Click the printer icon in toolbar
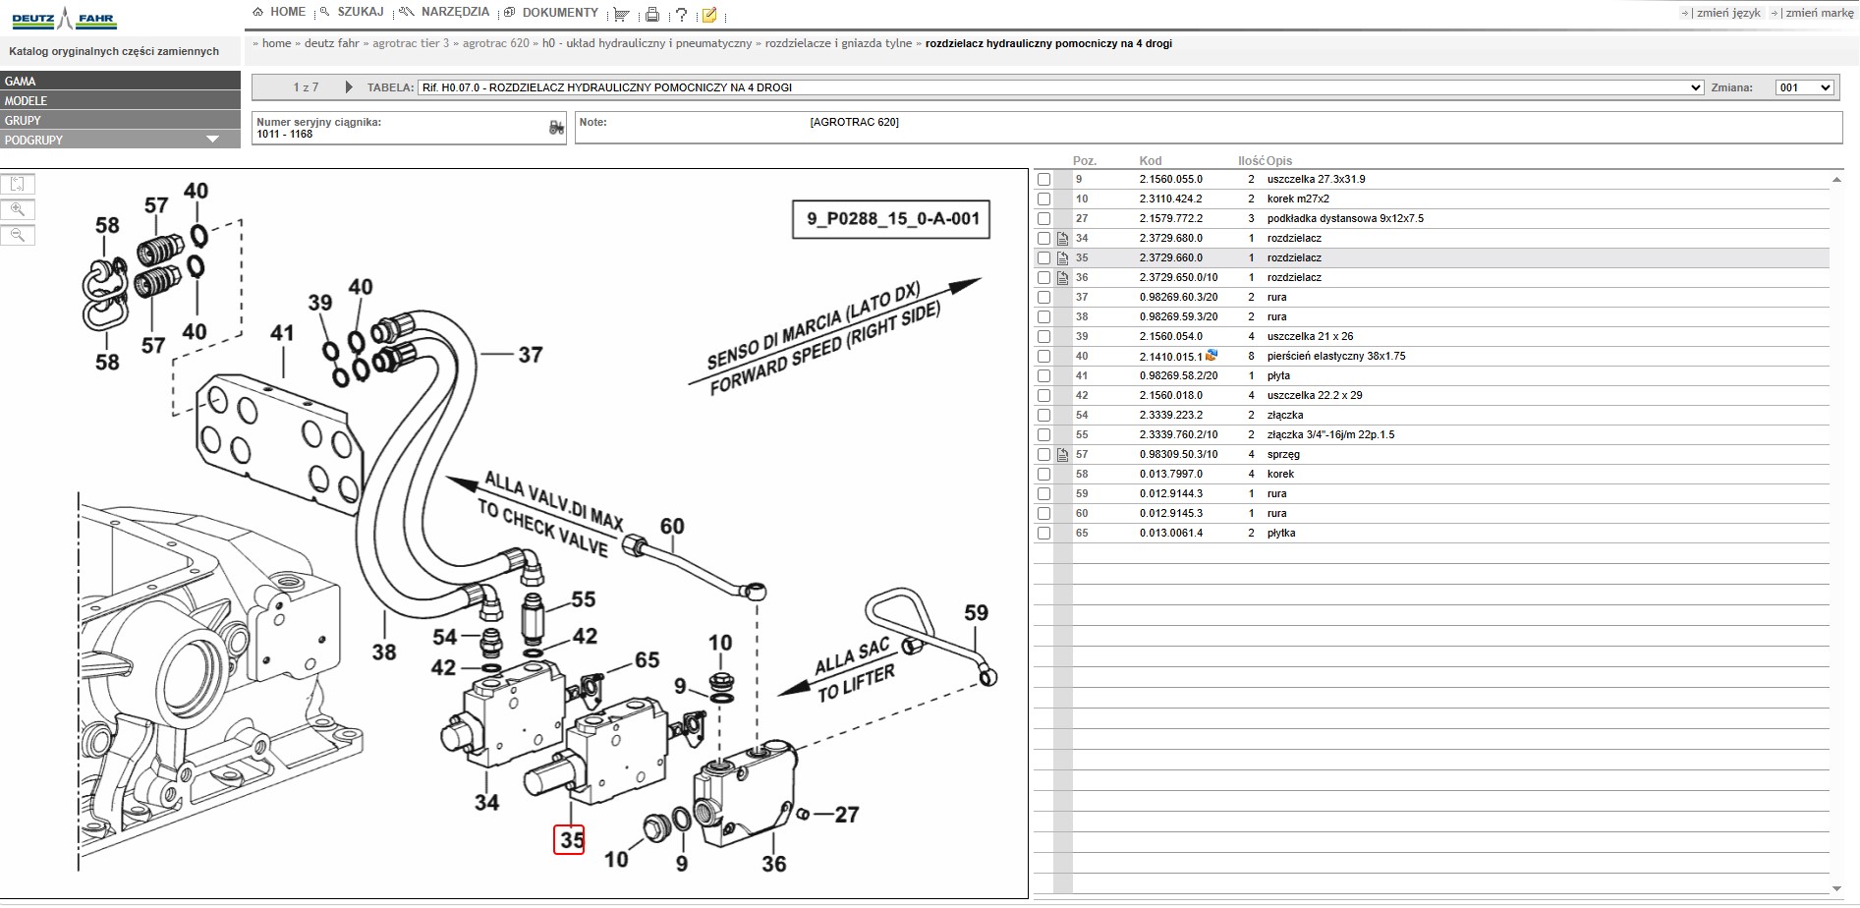Viewport: 1860px width, 908px height. click(651, 15)
